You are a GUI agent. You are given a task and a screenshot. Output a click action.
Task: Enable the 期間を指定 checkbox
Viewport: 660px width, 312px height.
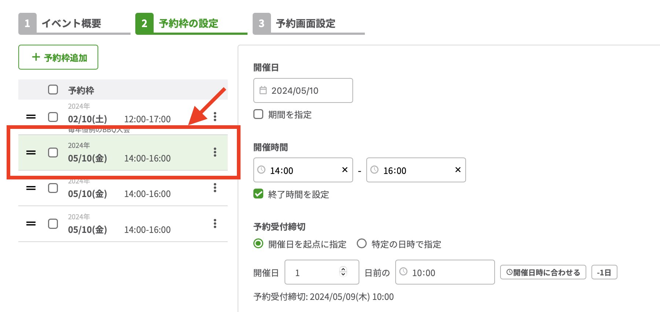point(258,114)
